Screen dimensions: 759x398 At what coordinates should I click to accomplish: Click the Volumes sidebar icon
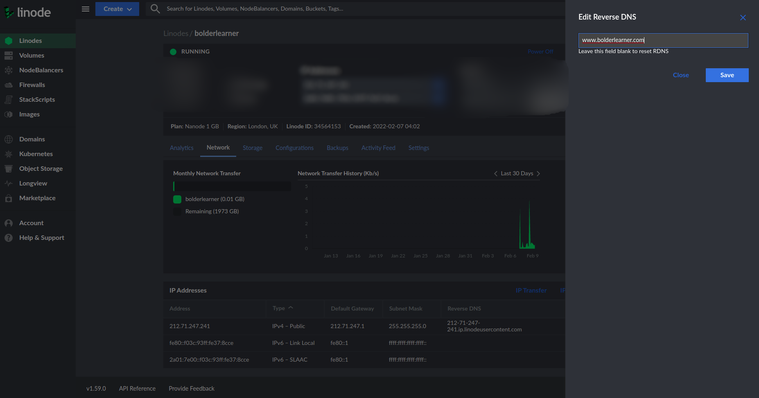point(9,56)
